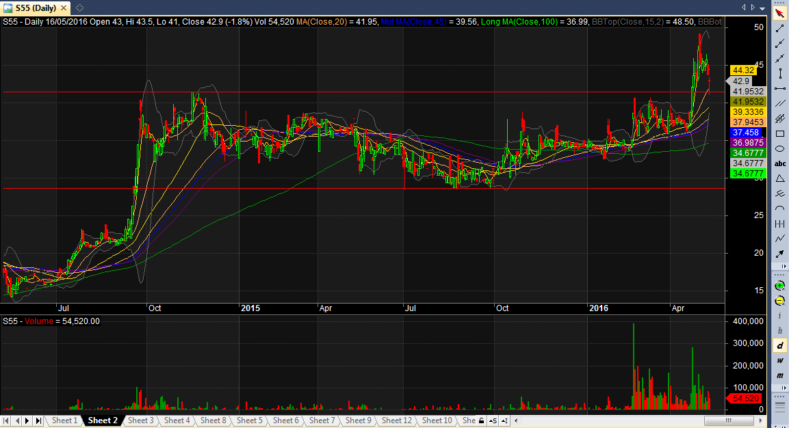Switch chart to weekly interval
Image resolution: width=789 pixels, height=428 pixels.
tap(779, 360)
